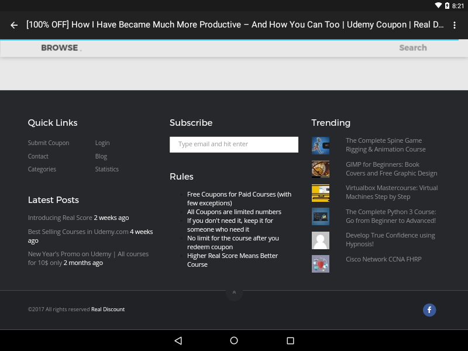Open the GIMP for Beginners thumbnail
This screenshot has height=351, width=468.
tap(320, 169)
